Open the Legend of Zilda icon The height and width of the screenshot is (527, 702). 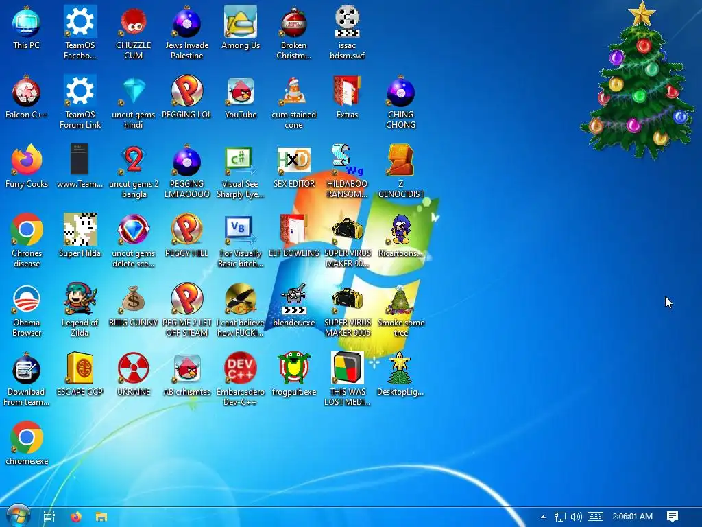point(80,310)
